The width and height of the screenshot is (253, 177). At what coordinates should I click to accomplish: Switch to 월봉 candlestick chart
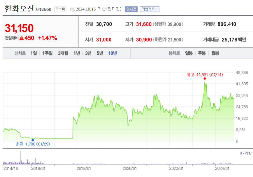point(215,53)
